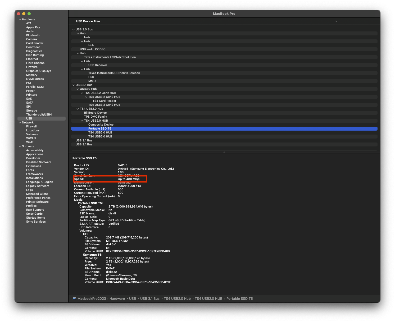Open Applications under Software
This screenshot has width=395, height=322.
tap(35, 154)
